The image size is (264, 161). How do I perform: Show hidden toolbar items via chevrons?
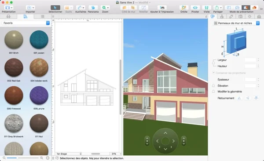(x=261, y=9)
